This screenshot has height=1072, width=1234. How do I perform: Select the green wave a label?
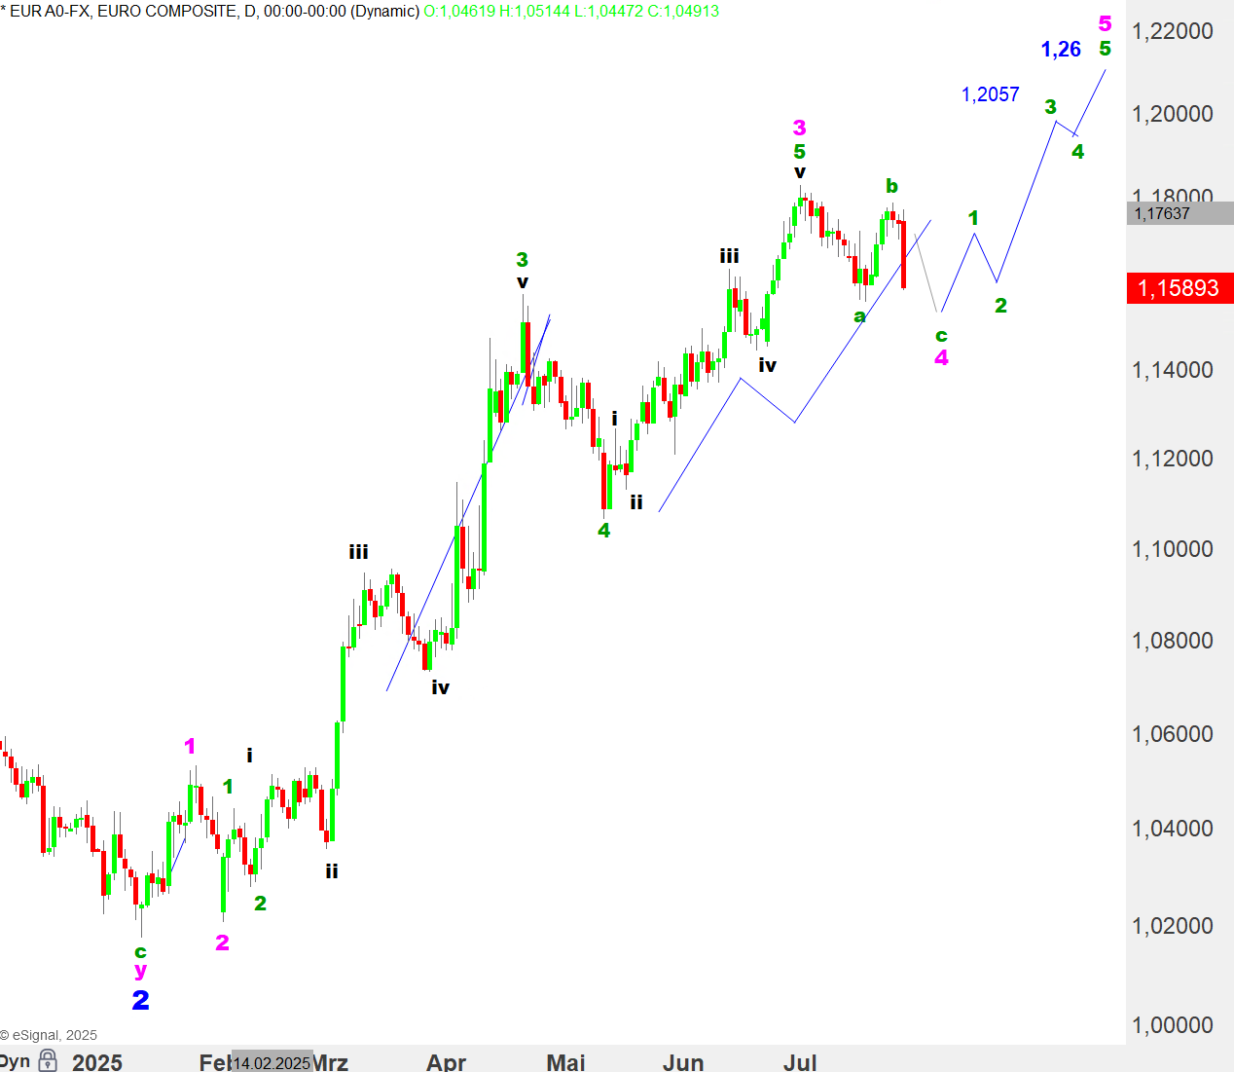tap(859, 316)
